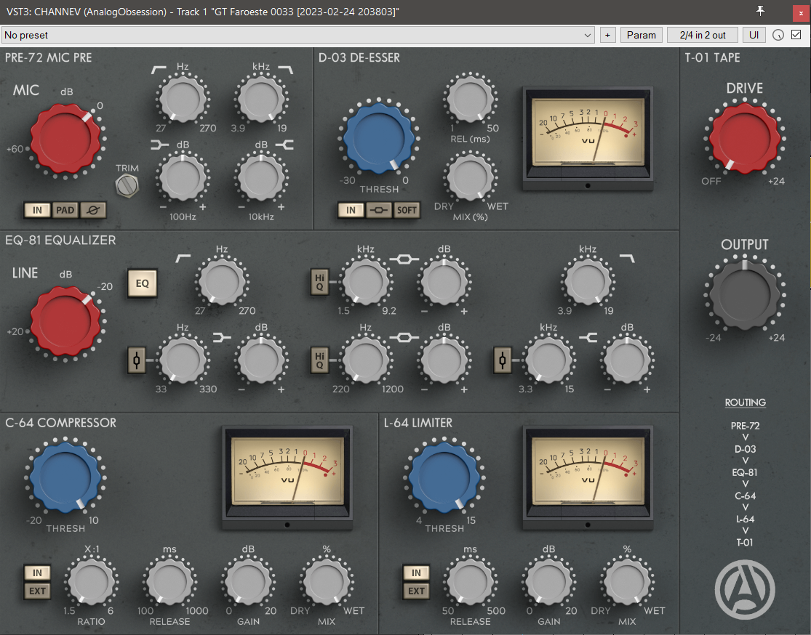The image size is (811, 635).
Task: Click the TRIM screw in PRE-72
Action: pos(127,186)
